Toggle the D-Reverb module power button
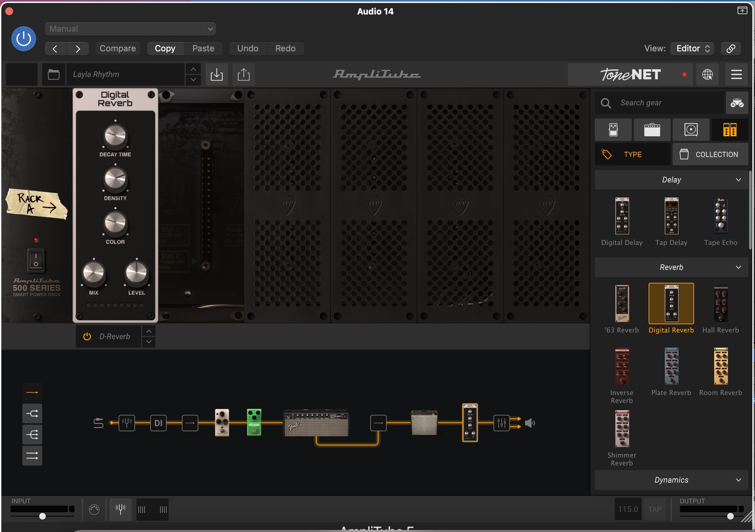755x532 pixels. pos(87,336)
